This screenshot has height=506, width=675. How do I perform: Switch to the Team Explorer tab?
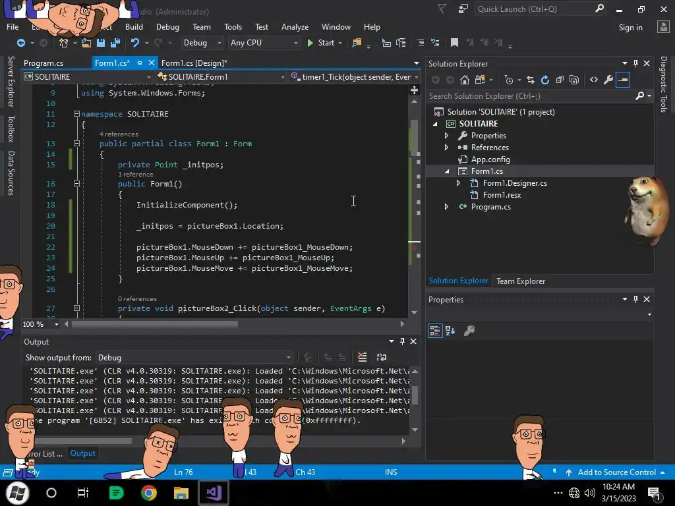pyautogui.click(x=521, y=281)
